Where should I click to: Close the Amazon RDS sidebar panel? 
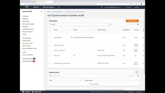click(41, 11)
